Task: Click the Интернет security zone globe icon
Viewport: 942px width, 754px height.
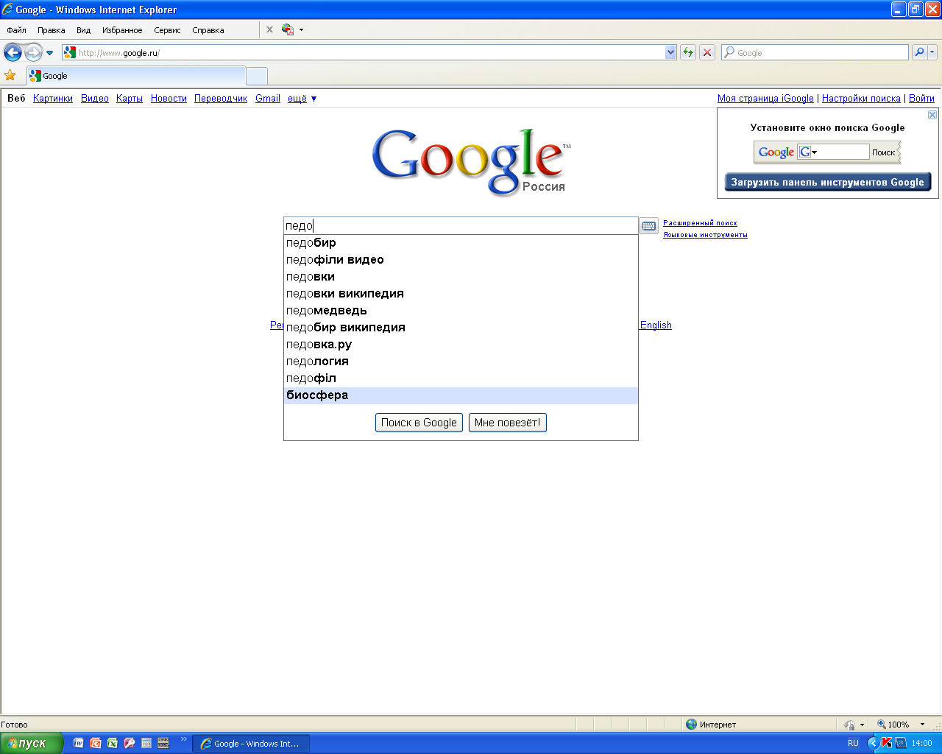Action: pyautogui.click(x=691, y=724)
